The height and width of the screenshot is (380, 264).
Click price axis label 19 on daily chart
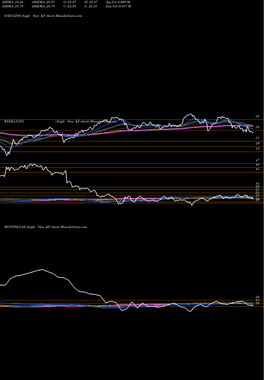pyautogui.click(x=258, y=148)
